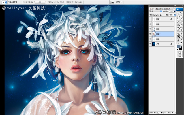Switch to the 历史记录 tab
The image size is (184, 115).
(x=167, y=9)
